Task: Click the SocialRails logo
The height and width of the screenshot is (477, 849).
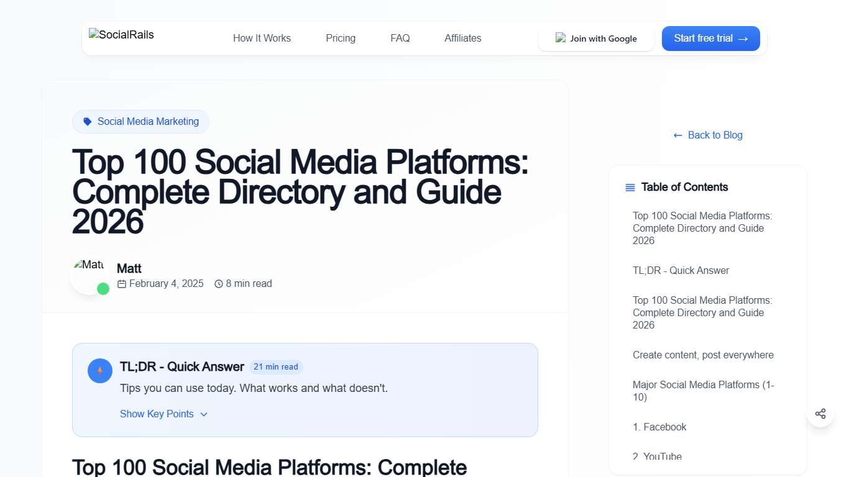Action: click(x=121, y=35)
